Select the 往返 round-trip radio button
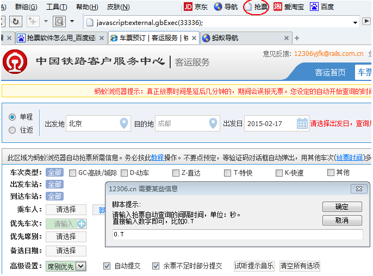The image size is (373, 276). (x=12, y=130)
